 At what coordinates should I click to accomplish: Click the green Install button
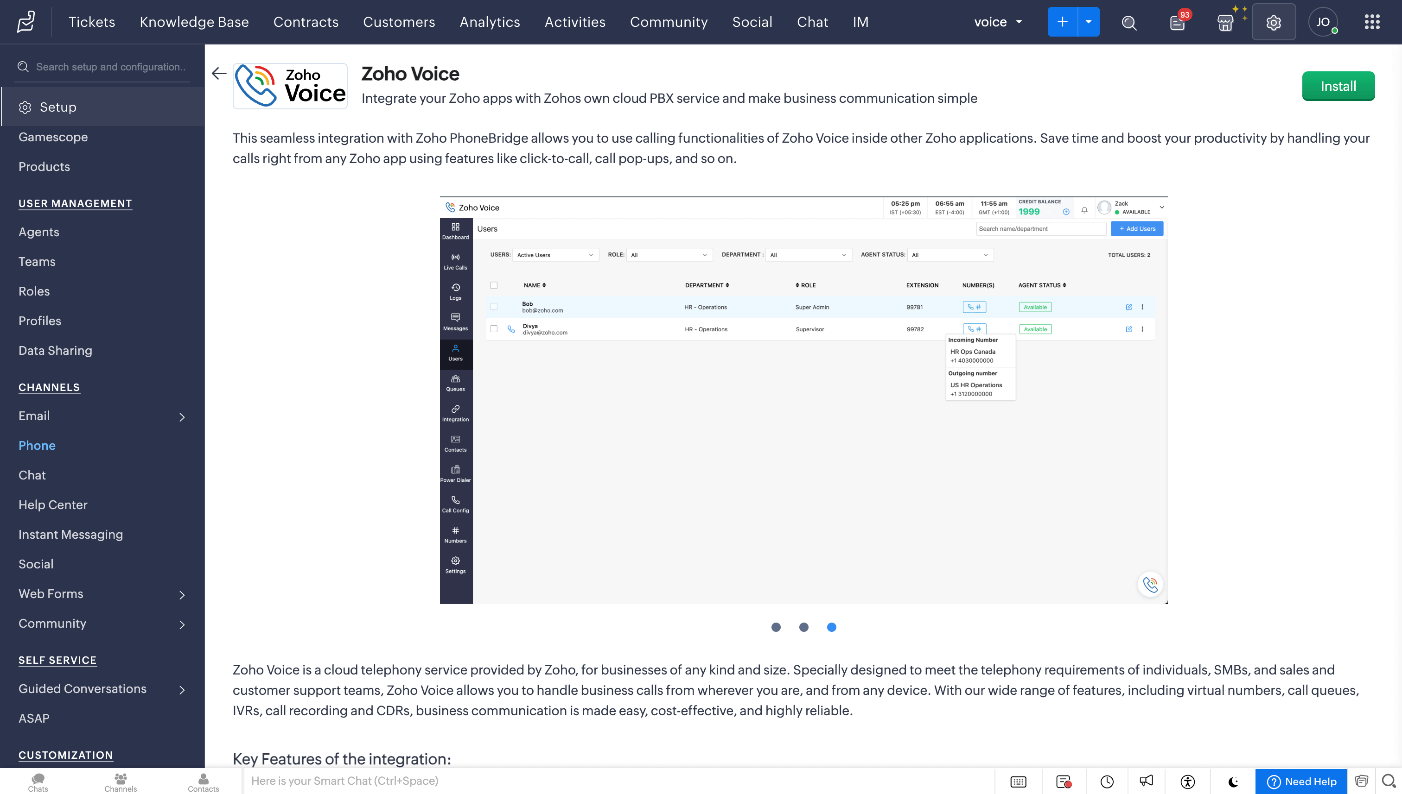[1338, 86]
